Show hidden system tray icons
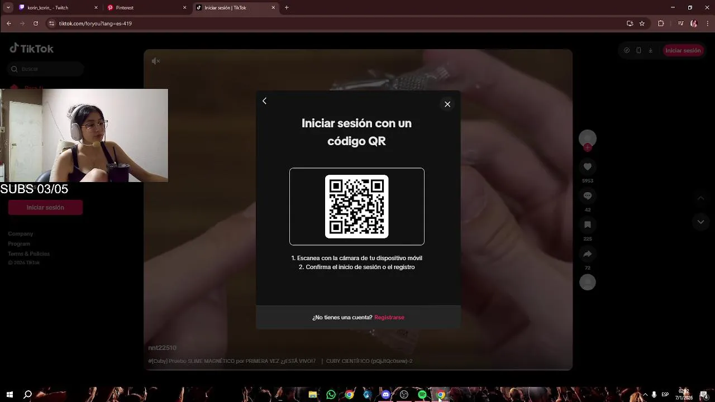715x402 pixels. coord(645,395)
